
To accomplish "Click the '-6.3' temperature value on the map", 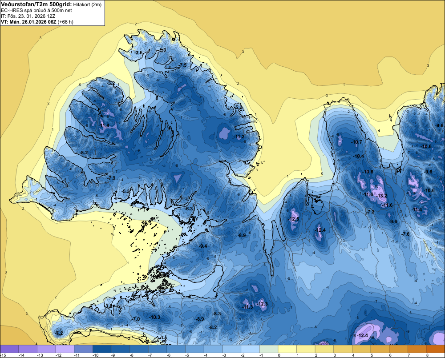I will 188,209.
